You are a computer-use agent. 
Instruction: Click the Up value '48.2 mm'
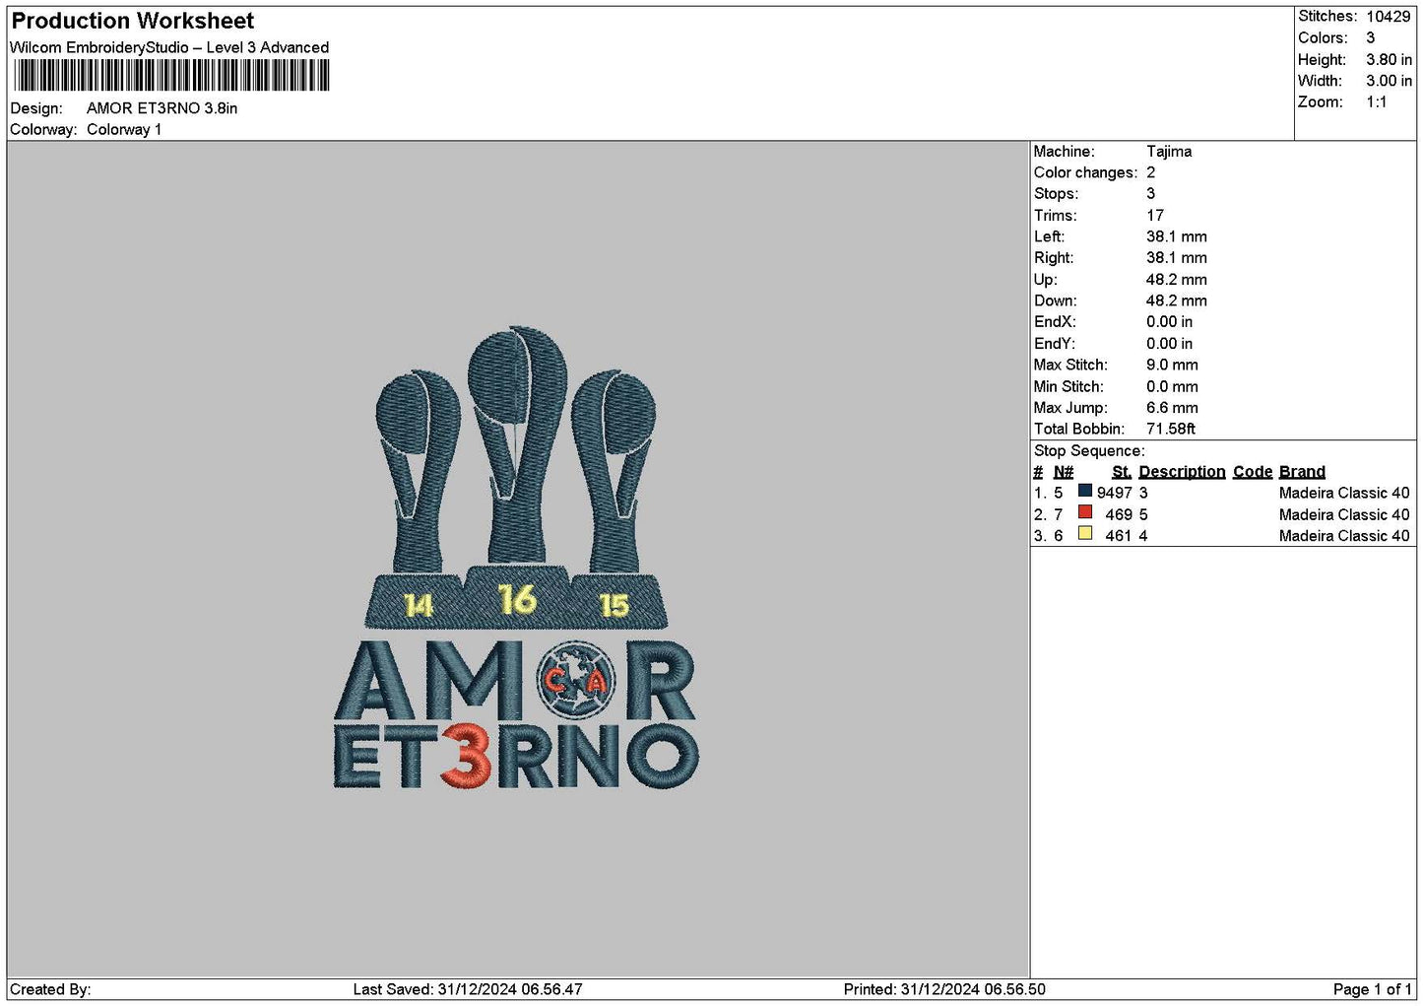[x=1177, y=280]
